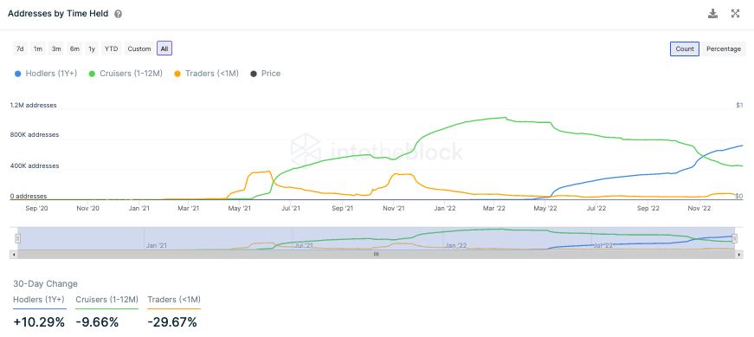Viewport: 754px width, 337px height.
Task: Click the right navigator range handle
Action: 735,238
